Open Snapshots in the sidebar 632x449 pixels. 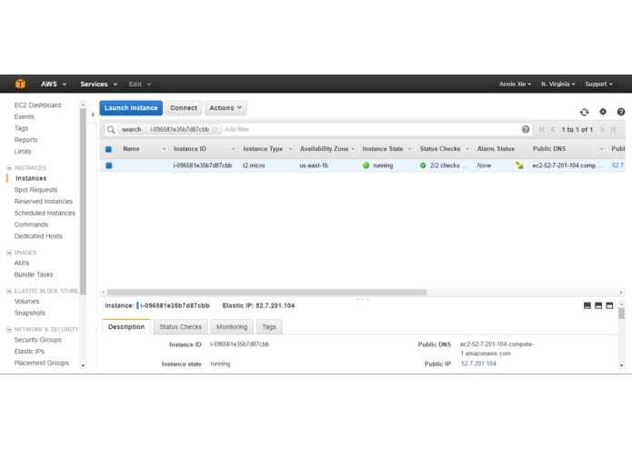[29, 313]
